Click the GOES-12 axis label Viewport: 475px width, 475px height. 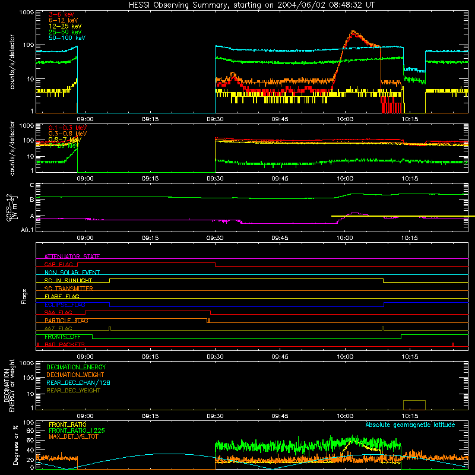pyautogui.click(x=11, y=207)
